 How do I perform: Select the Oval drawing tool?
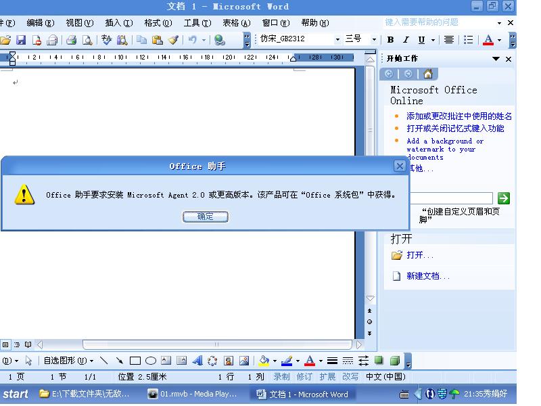[x=151, y=361]
